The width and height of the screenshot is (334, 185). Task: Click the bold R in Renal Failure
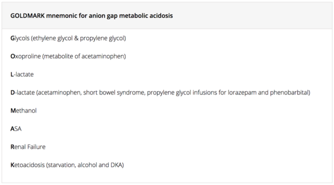pos(13,147)
